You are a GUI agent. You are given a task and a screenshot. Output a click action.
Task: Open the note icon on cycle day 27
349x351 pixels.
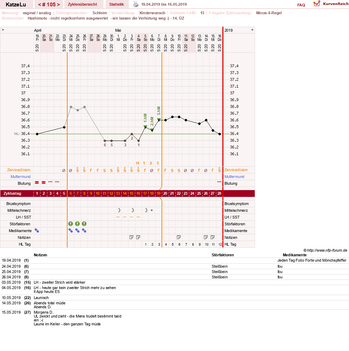212,237
